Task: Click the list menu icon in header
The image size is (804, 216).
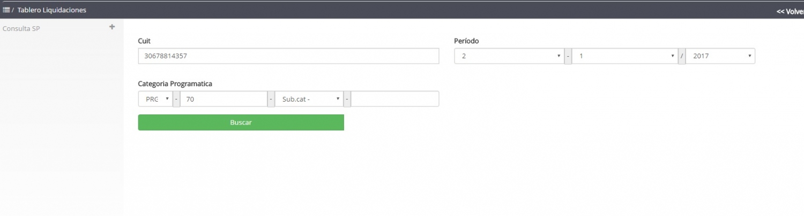Action: [6, 10]
